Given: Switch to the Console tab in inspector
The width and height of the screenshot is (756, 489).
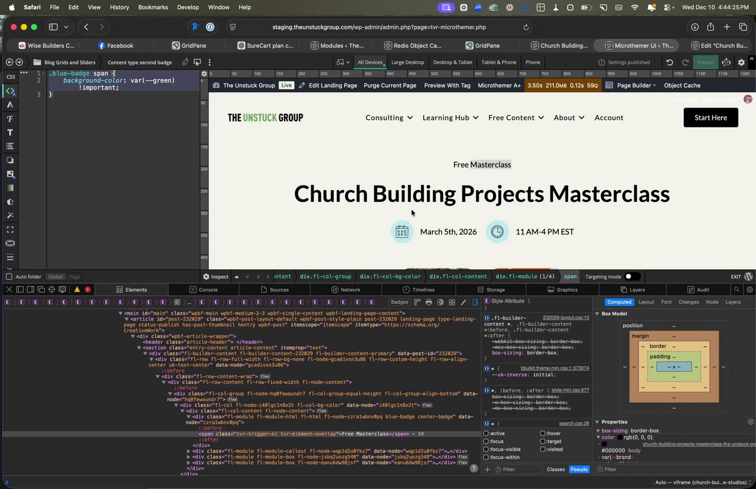Looking at the screenshot, I should [203, 289].
